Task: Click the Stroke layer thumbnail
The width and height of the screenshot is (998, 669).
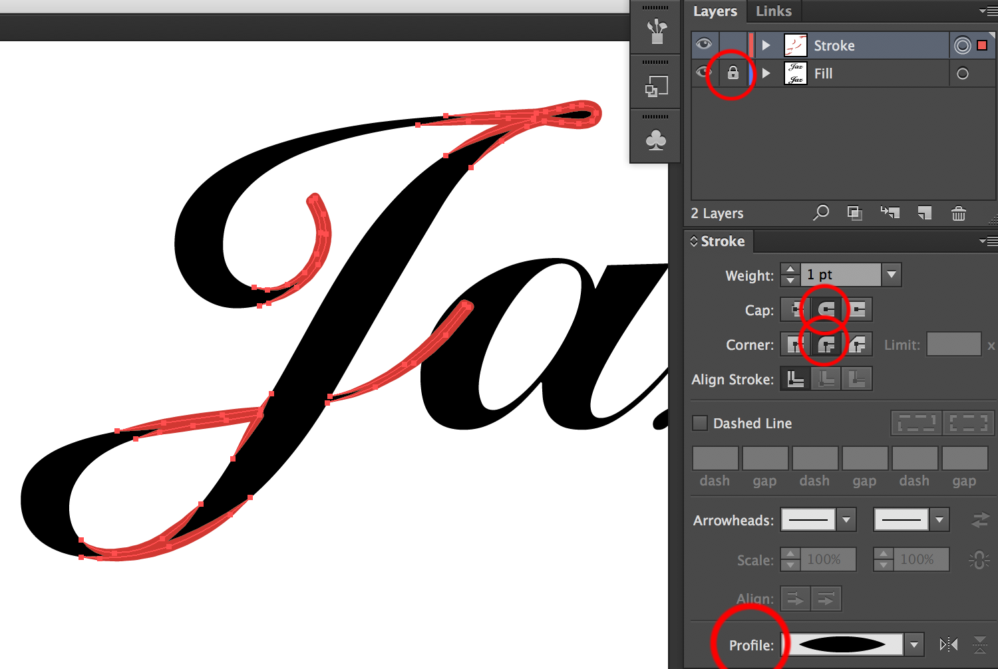Action: point(796,45)
